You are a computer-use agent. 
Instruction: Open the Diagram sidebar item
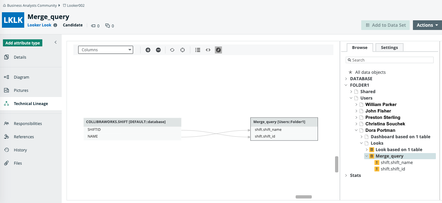21,77
